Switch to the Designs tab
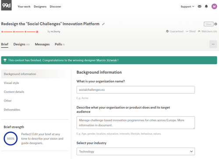Screen dimensions: 219x159 point(21,44)
